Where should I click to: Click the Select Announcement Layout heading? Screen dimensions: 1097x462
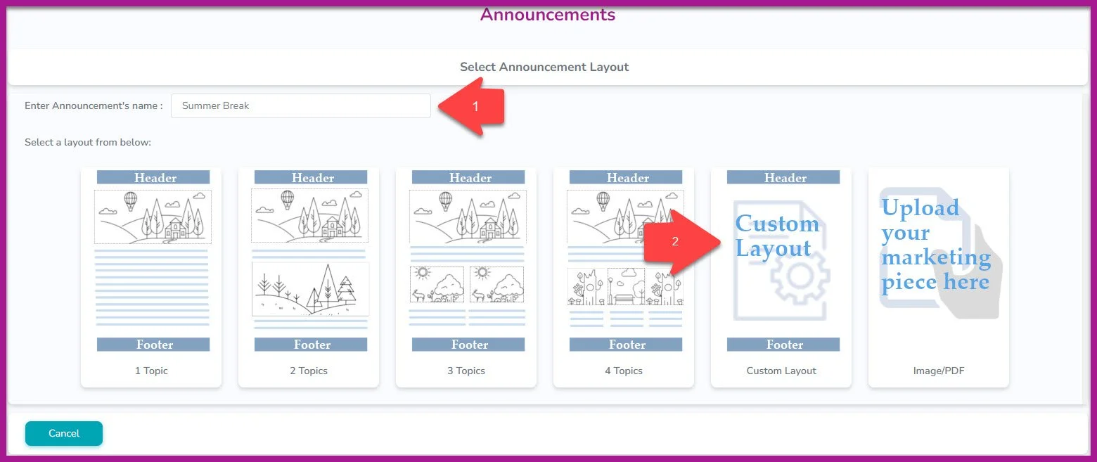click(544, 66)
